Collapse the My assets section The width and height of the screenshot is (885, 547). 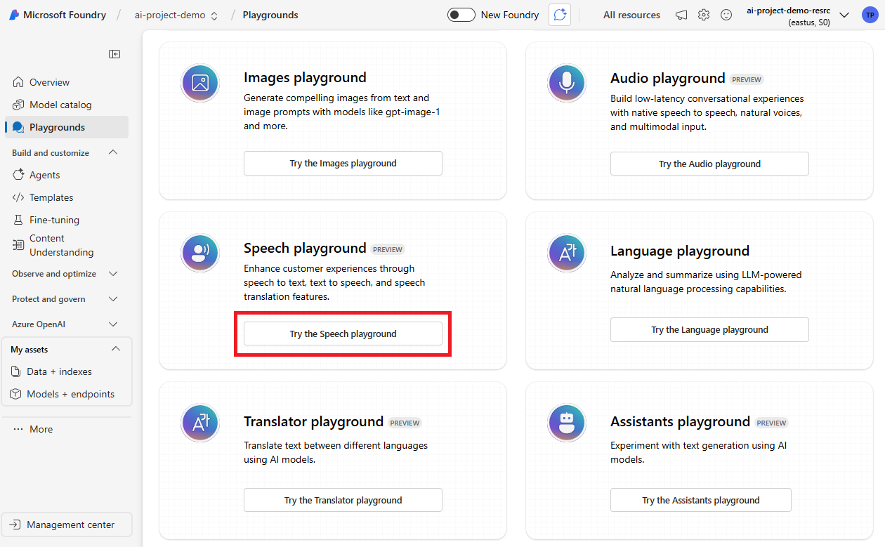tap(116, 349)
